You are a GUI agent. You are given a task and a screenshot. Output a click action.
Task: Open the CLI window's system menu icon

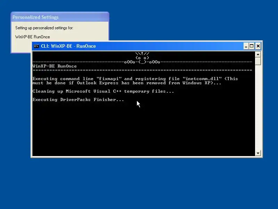(36, 46)
